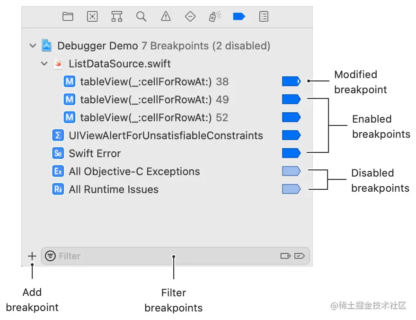The height and width of the screenshot is (320, 416).
Task: Toggle the modified breakpoint on line 38
Action: point(291,81)
